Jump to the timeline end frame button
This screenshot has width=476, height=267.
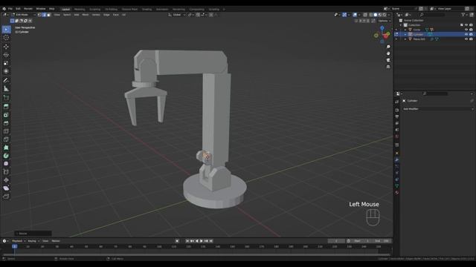211,241
